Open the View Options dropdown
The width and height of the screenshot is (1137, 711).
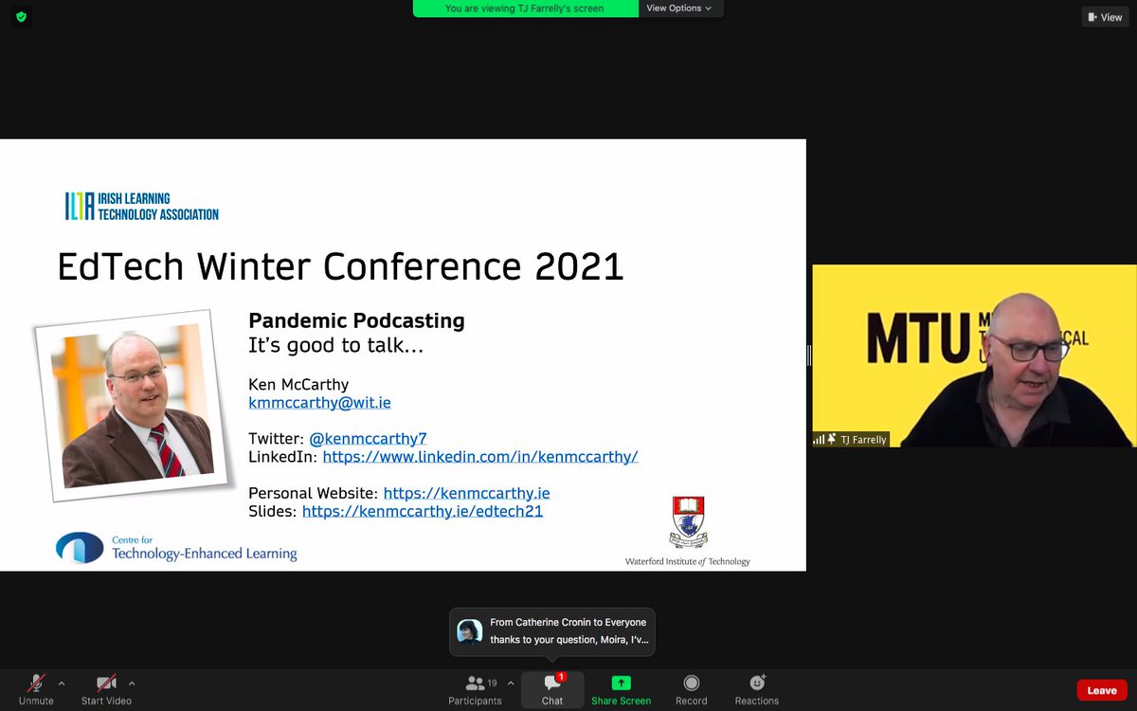(679, 9)
